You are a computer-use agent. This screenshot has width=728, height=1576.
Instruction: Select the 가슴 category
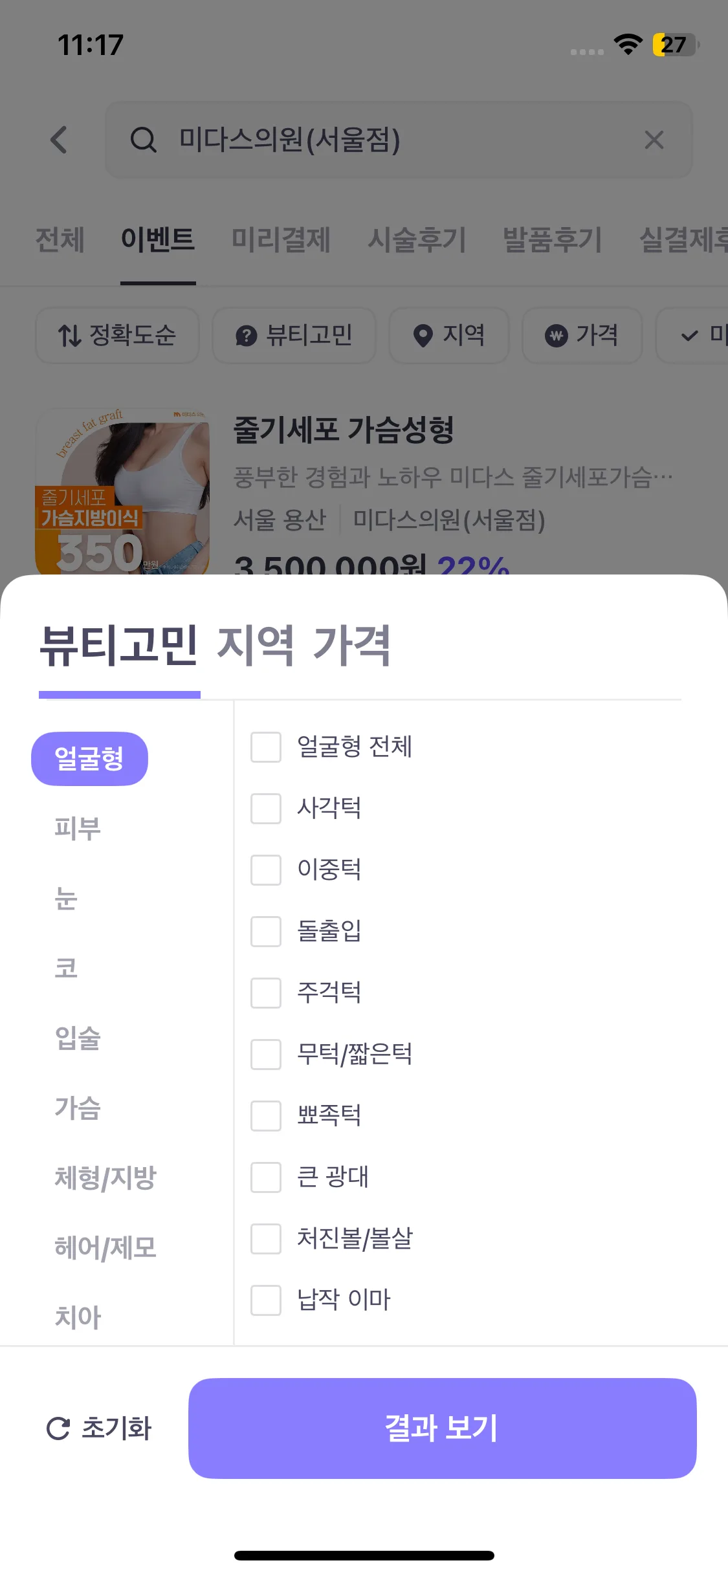pos(78,1108)
